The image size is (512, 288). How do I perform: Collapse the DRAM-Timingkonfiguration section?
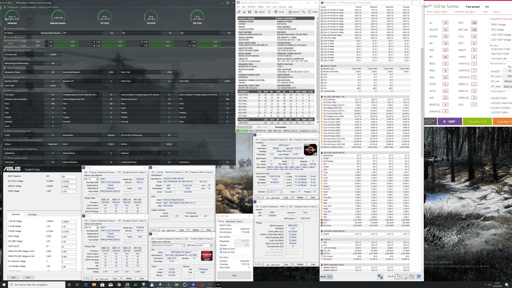5,90
